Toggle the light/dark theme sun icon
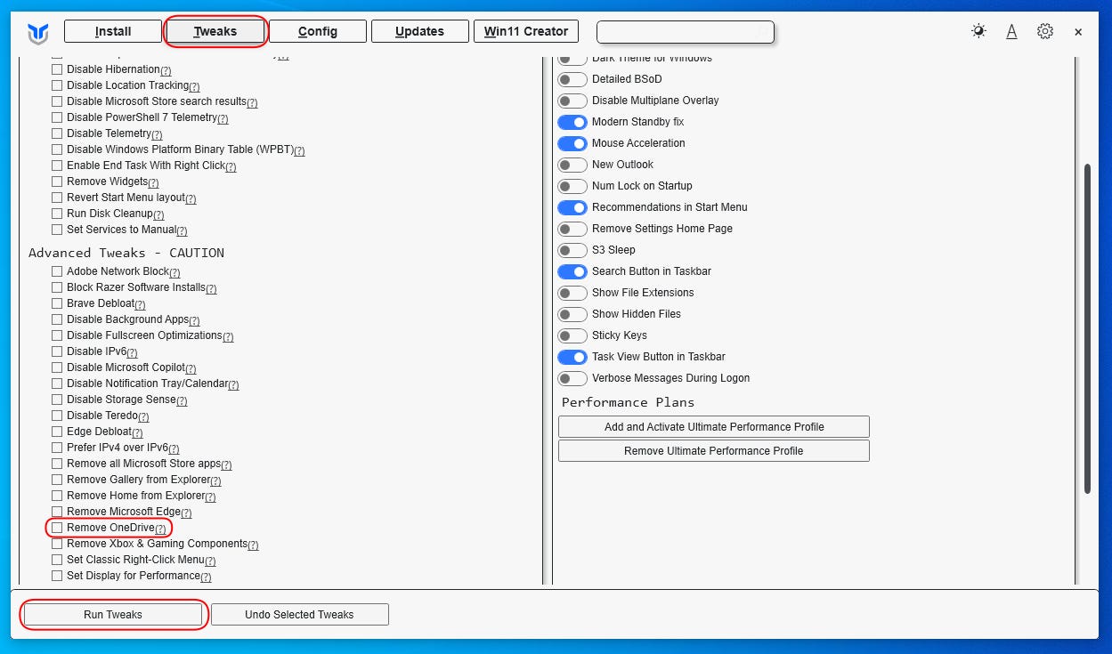This screenshot has height=654, width=1112. (x=978, y=31)
